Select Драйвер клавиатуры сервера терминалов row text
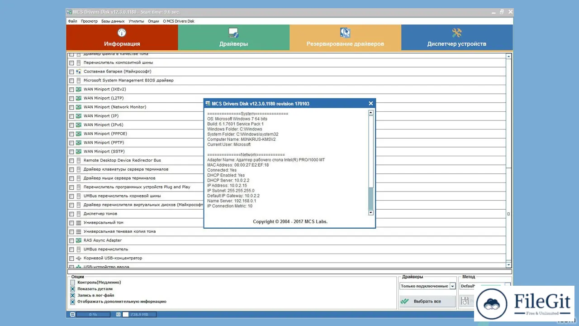 pos(126,169)
